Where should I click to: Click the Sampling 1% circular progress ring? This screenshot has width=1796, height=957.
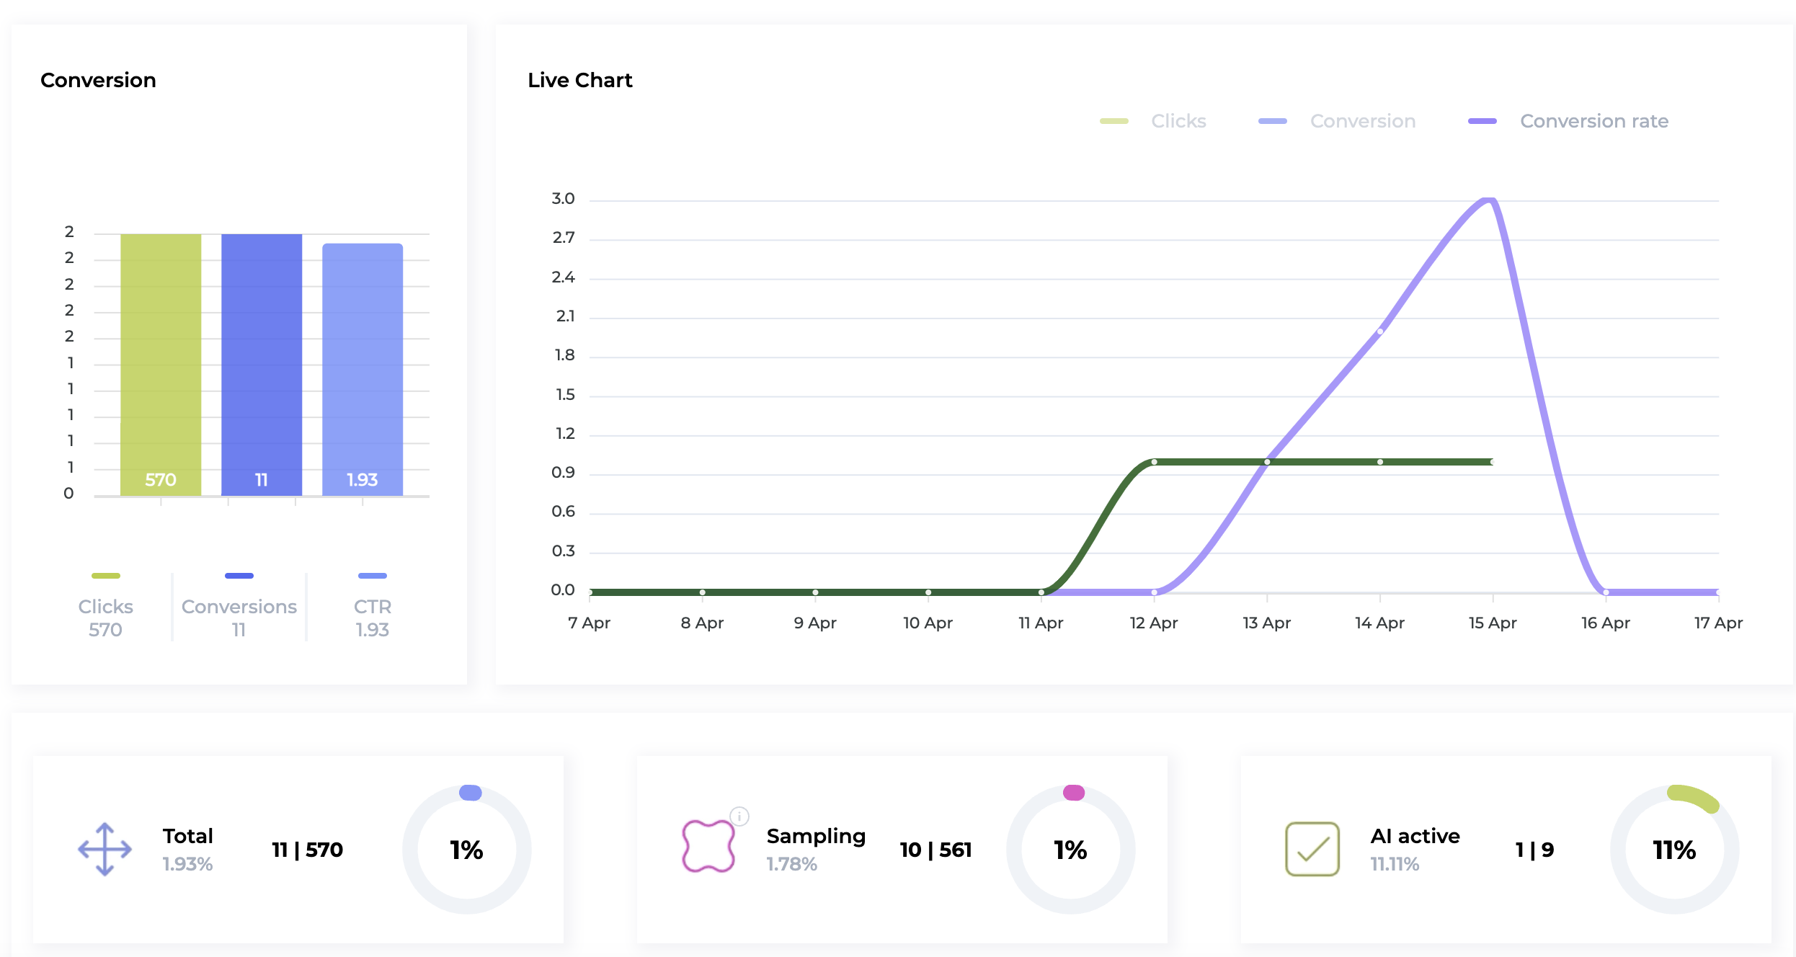[x=1070, y=849]
